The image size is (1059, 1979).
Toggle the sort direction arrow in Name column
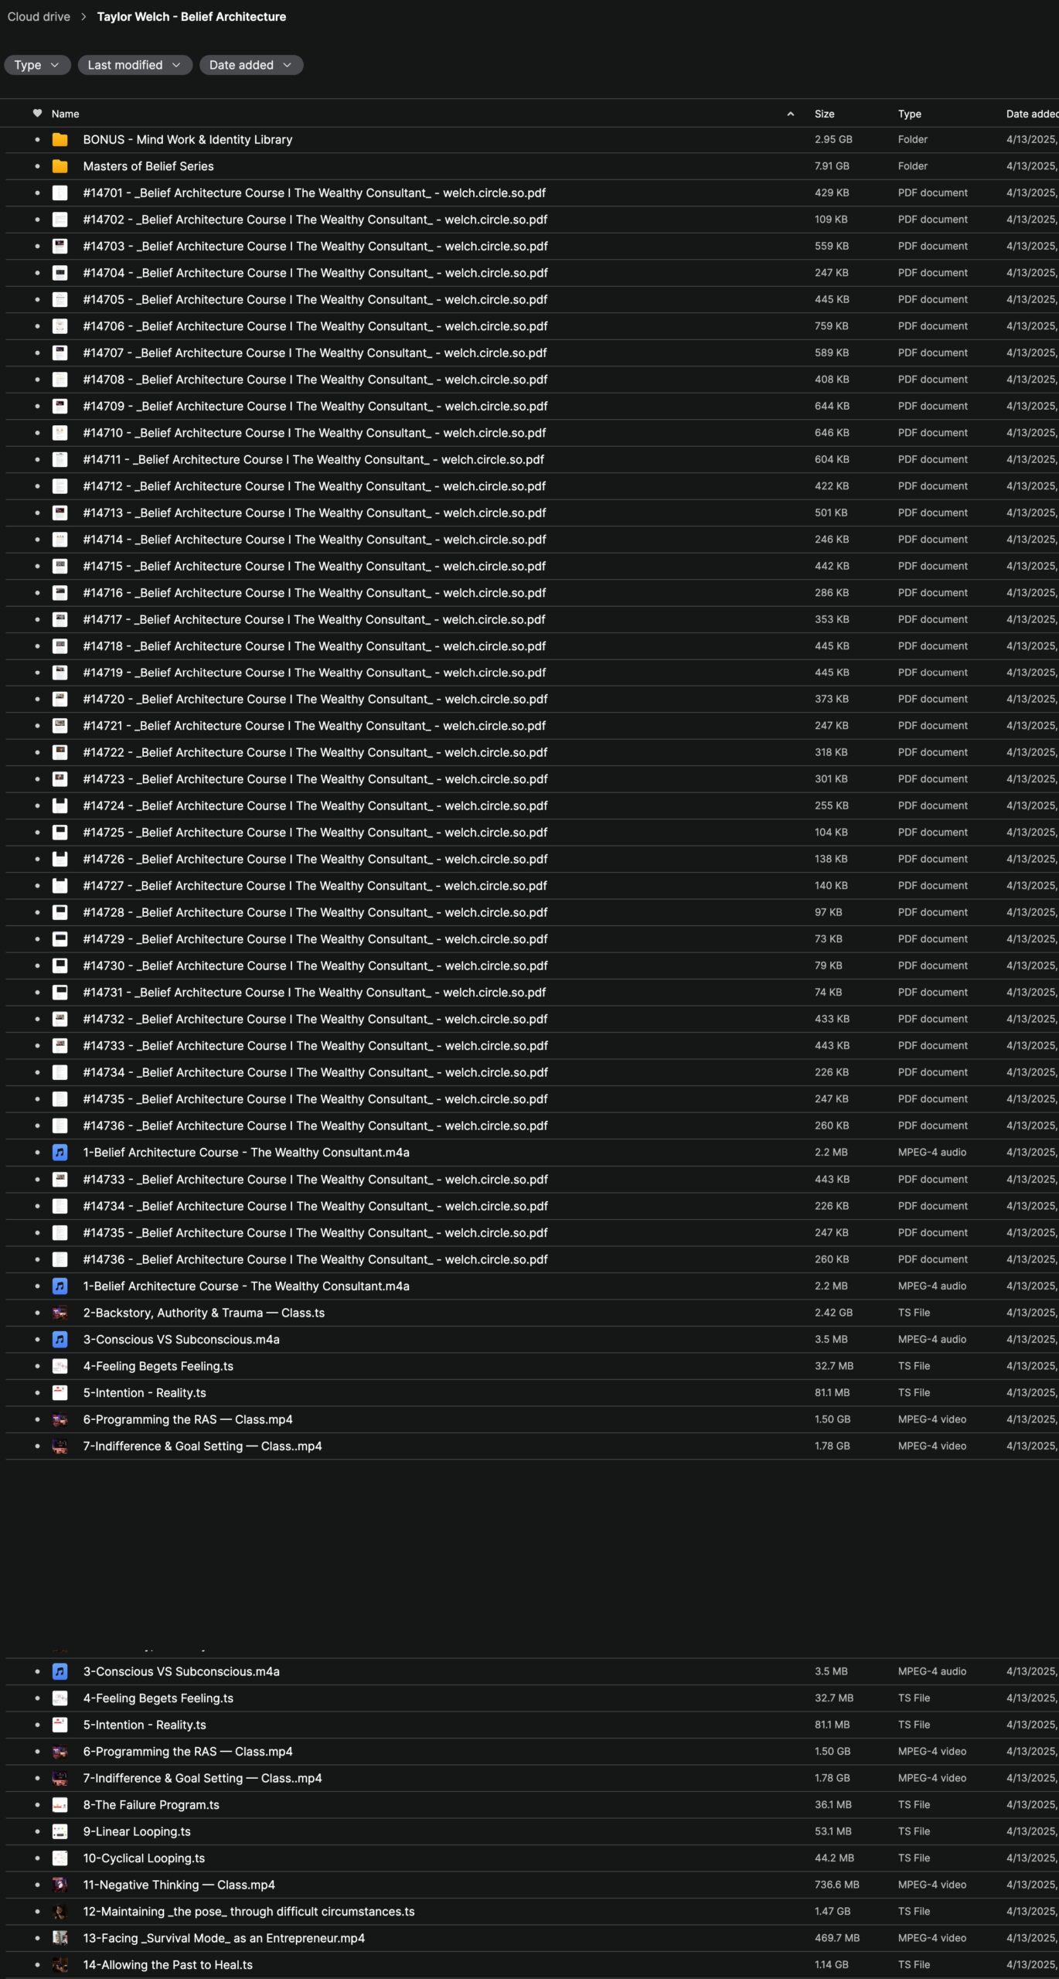790,114
